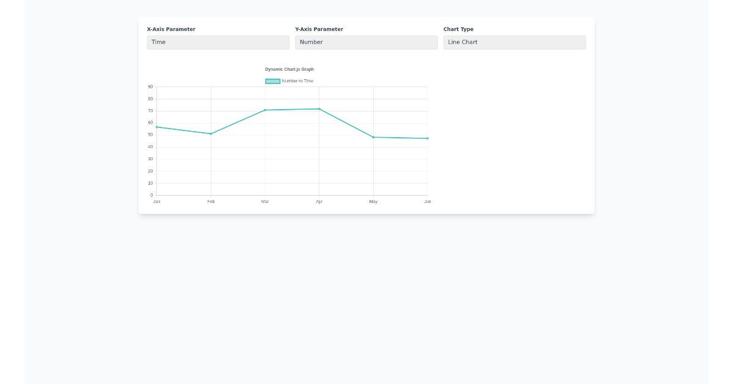Open the Chart Type dropdown
This screenshot has height=384, width=733.
point(514,42)
